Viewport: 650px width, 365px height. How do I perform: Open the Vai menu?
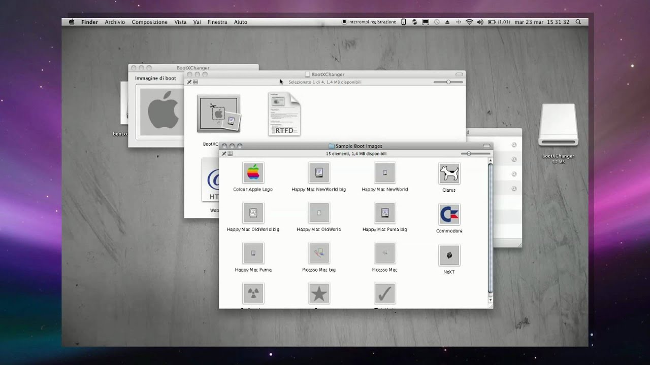197,22
